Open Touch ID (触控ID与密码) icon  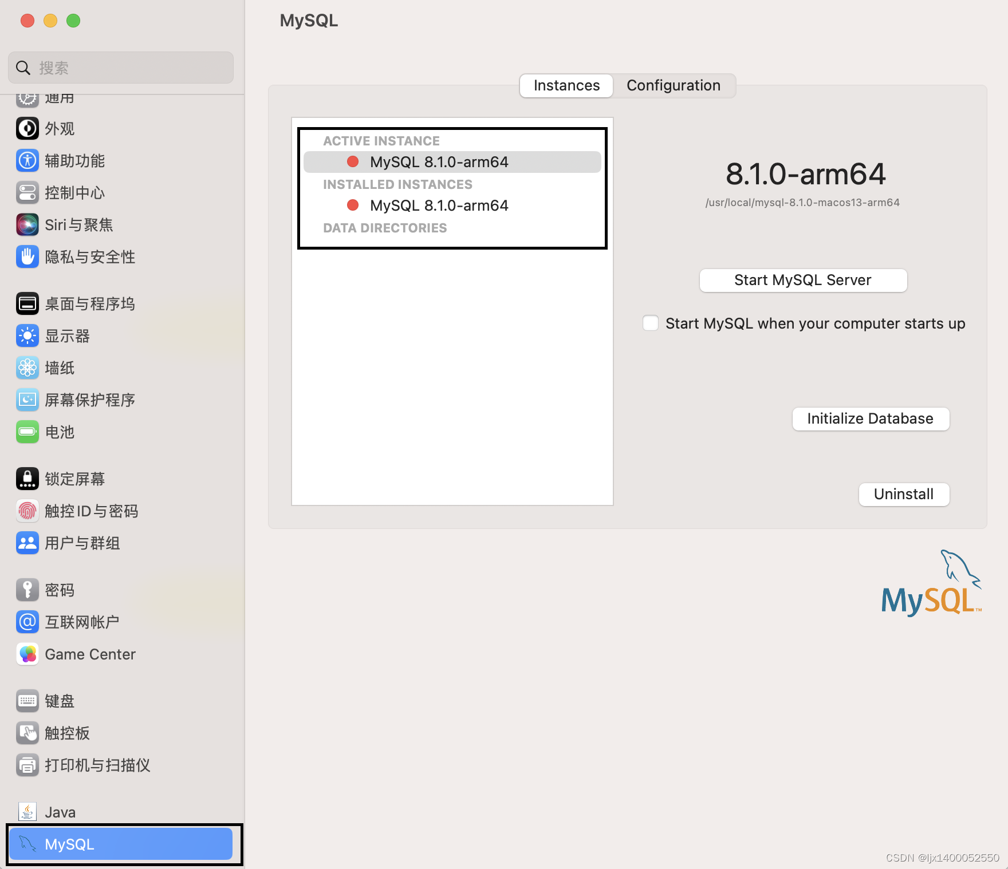click(27, 511)
